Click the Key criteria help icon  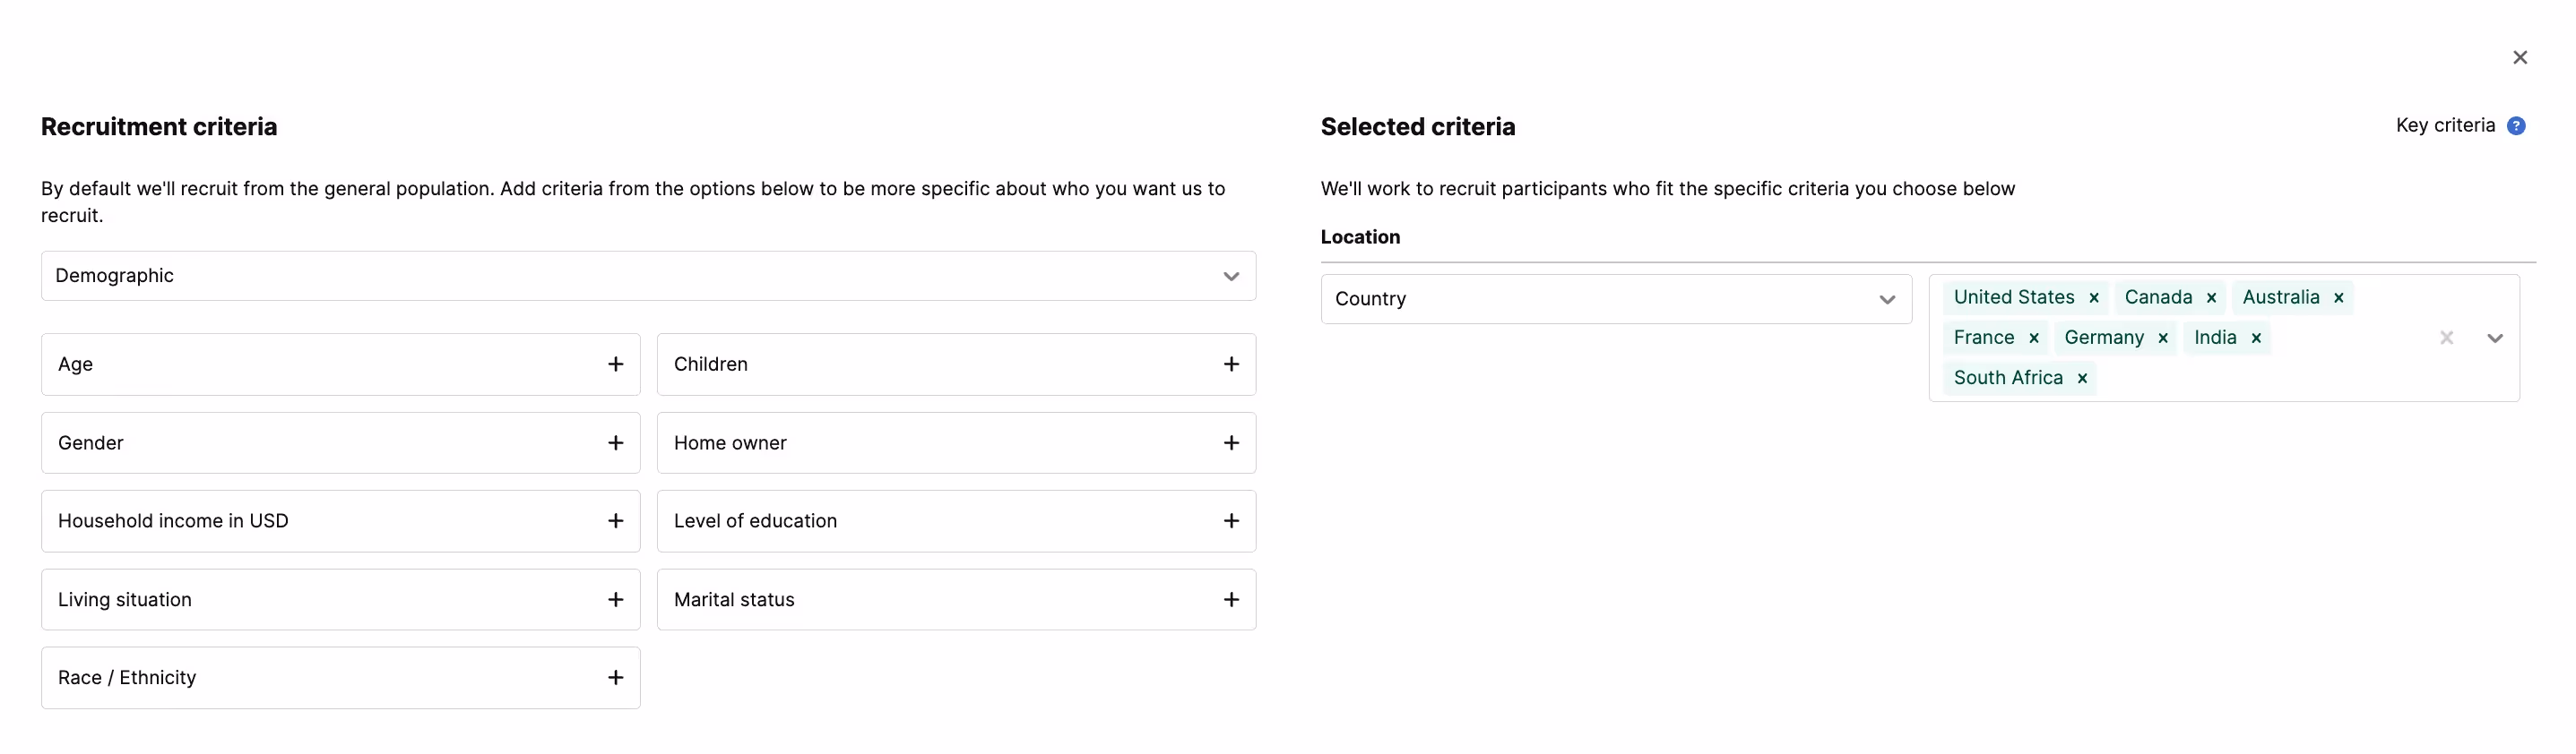coord(2516,126)
